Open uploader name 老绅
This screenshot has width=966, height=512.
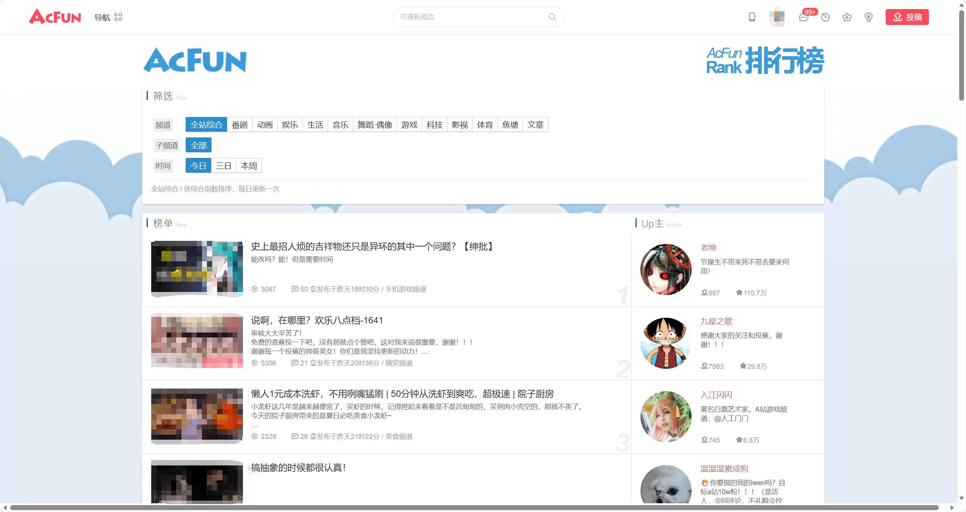pyautogui.click(x=708, y=247)
